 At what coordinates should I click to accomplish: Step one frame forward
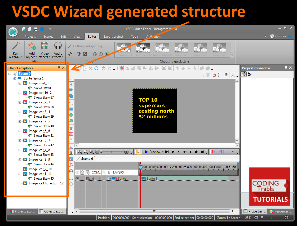(x=190, y=152)
